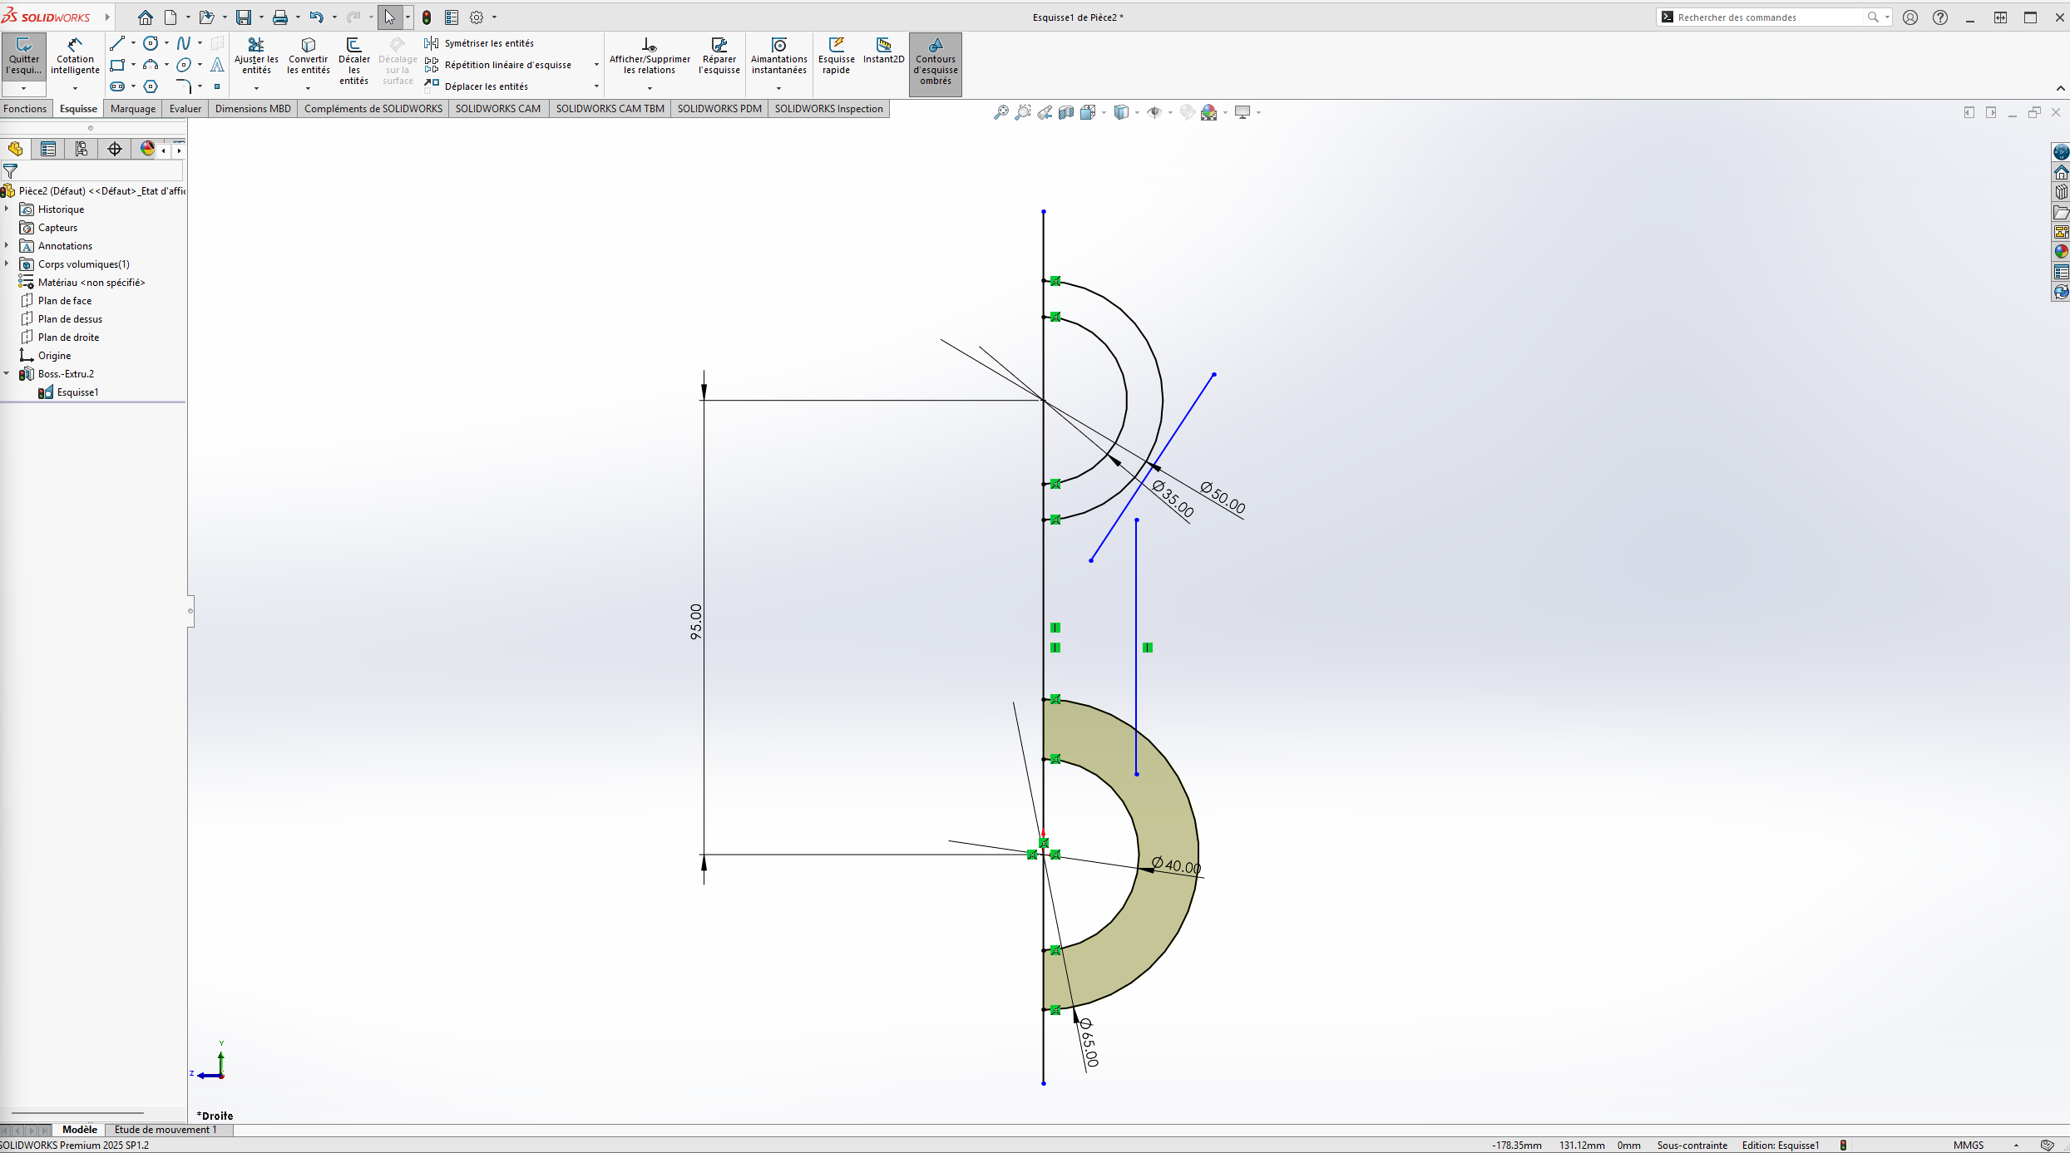Open Répétition linéaire d'esquisse dropdown arrow

(x=596, y=65)
